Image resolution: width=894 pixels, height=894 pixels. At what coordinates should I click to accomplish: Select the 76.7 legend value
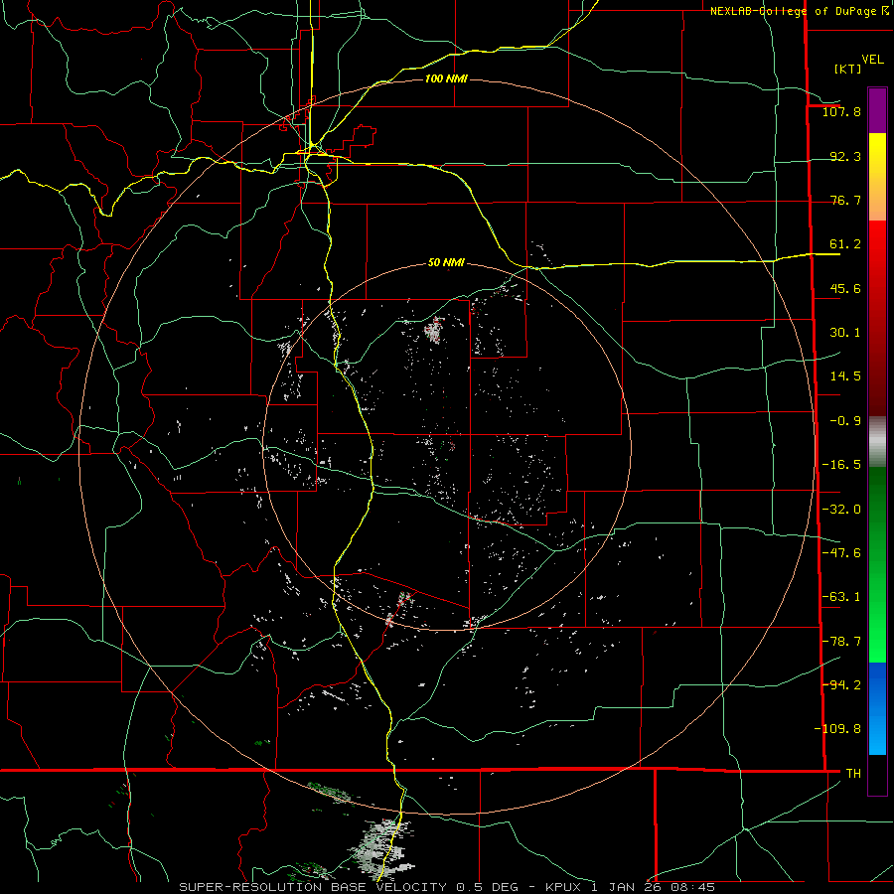point(845,200)
